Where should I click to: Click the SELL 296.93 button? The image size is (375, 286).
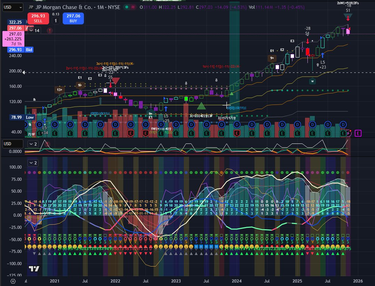38,18
